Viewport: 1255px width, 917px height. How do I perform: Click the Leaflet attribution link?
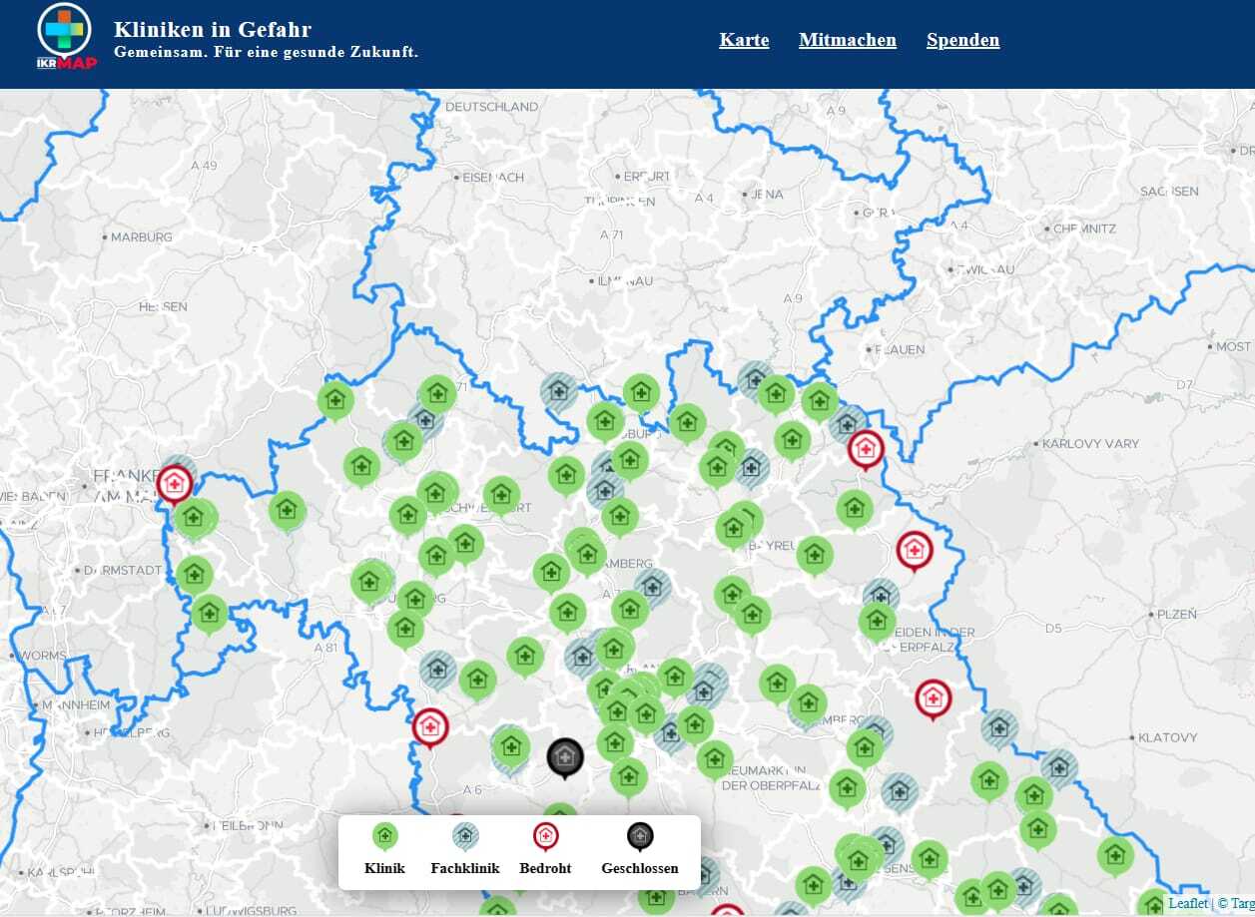pos(1187,903)
